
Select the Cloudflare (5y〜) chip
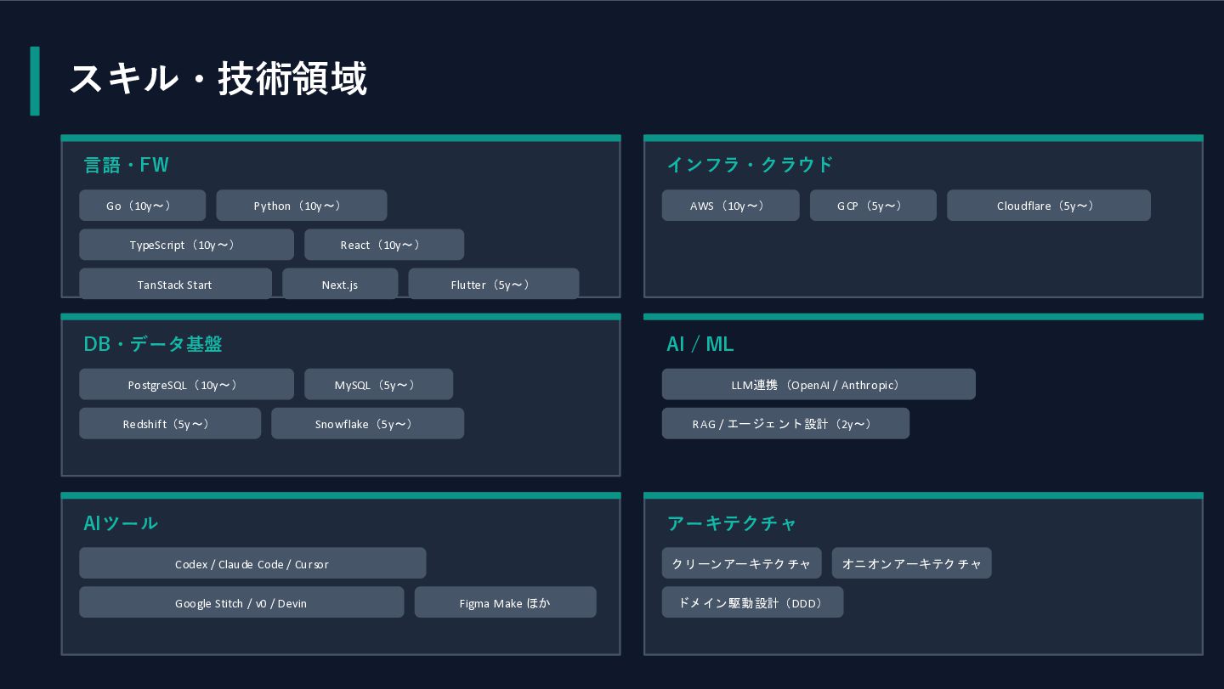pyautogui.click(x=1048, y=206)
